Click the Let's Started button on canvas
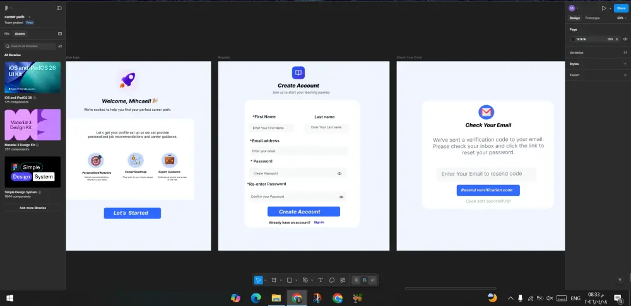Image resolution: width=631 pixels, height=306 pixels. pos(132,213)
